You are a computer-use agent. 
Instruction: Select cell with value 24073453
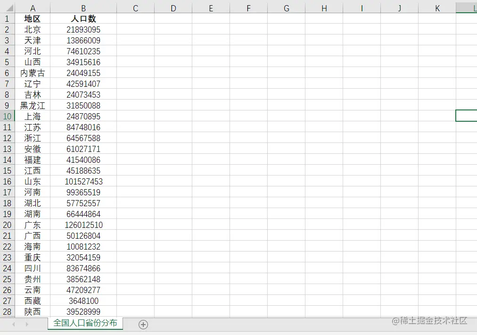[83, 95]
